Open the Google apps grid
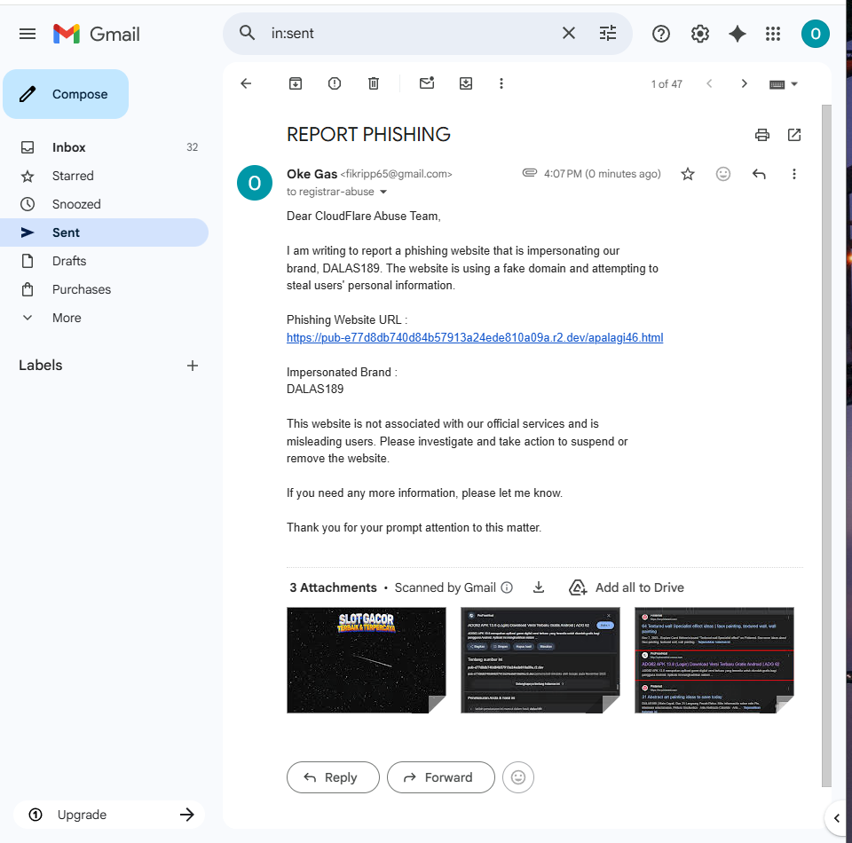Image resolution: width=852 pixels, height=843 pixels. coord(773,34)
